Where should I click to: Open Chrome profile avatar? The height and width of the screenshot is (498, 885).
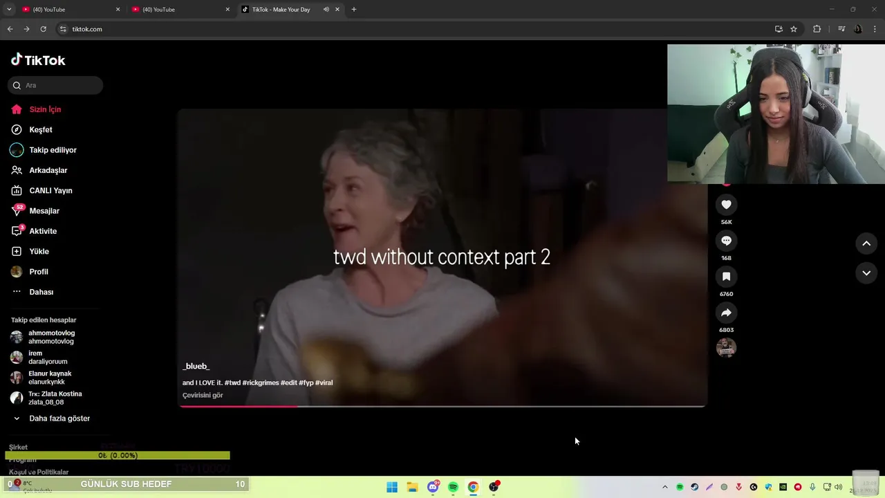pos(858,29)
